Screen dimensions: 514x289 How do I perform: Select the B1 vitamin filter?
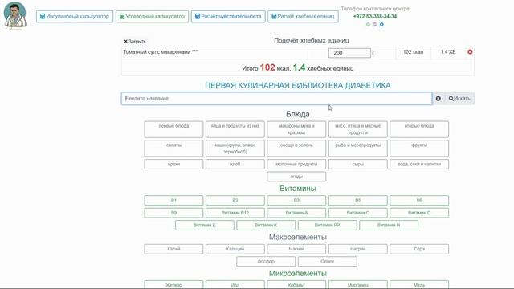click(x=173, y=200)
